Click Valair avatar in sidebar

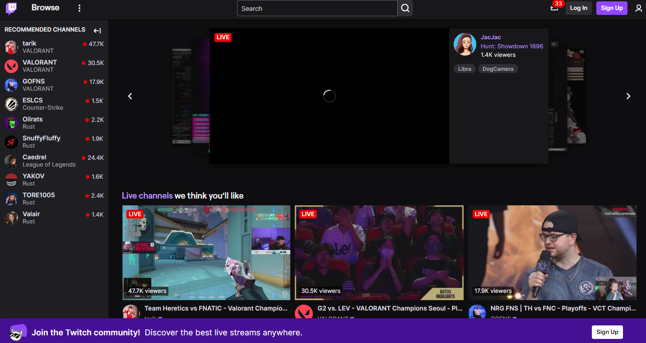[x=11, y=218]
